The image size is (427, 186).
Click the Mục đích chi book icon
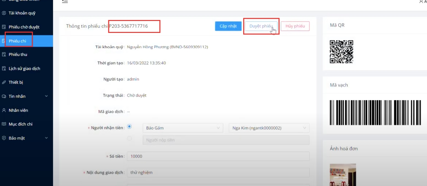[4, 124]
